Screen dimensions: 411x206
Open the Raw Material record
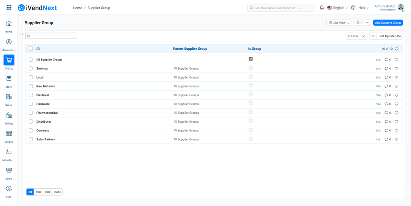click(x=45, y=86)
